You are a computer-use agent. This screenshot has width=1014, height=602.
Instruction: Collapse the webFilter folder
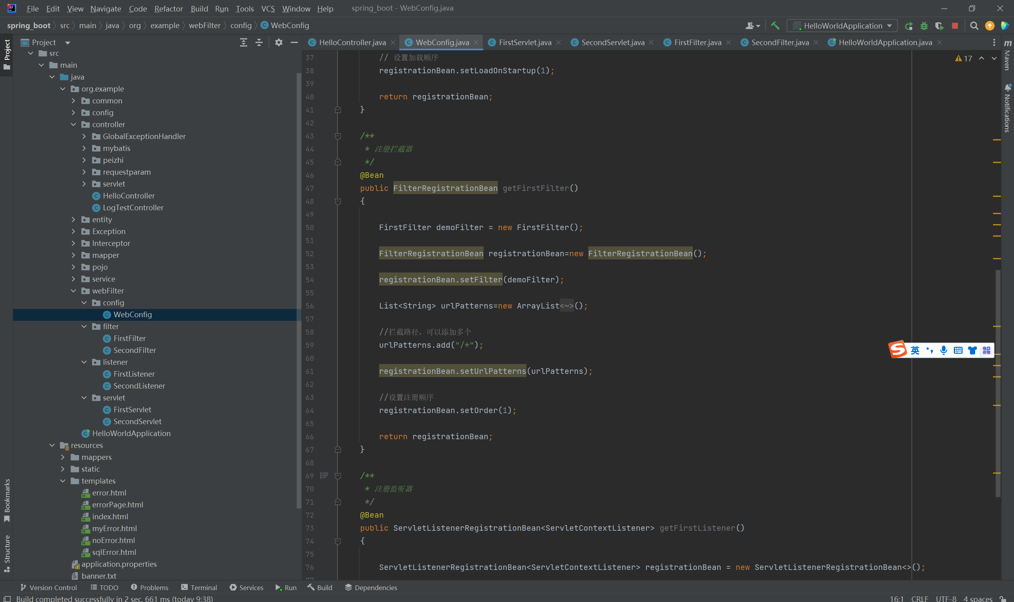pos(73,290)
